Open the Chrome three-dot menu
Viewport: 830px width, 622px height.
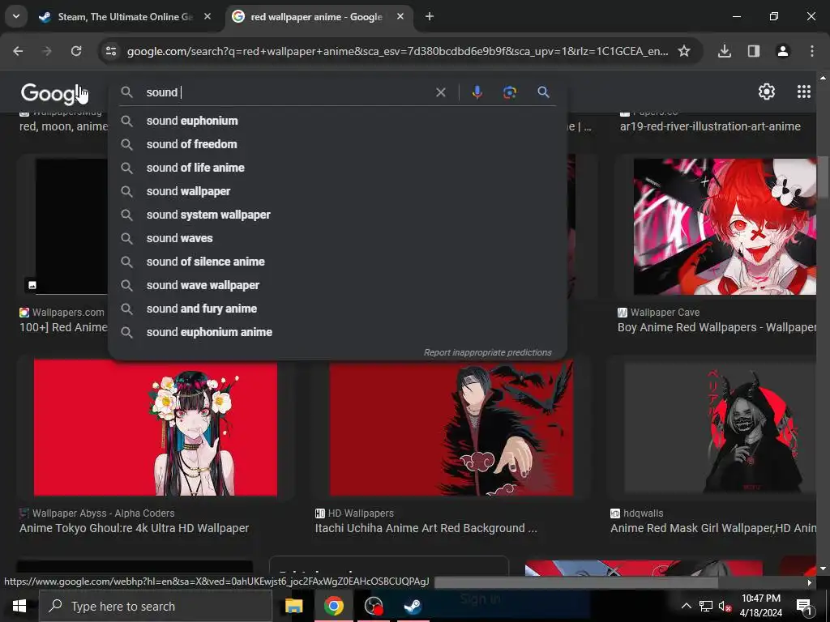click(x=812, y=51)
